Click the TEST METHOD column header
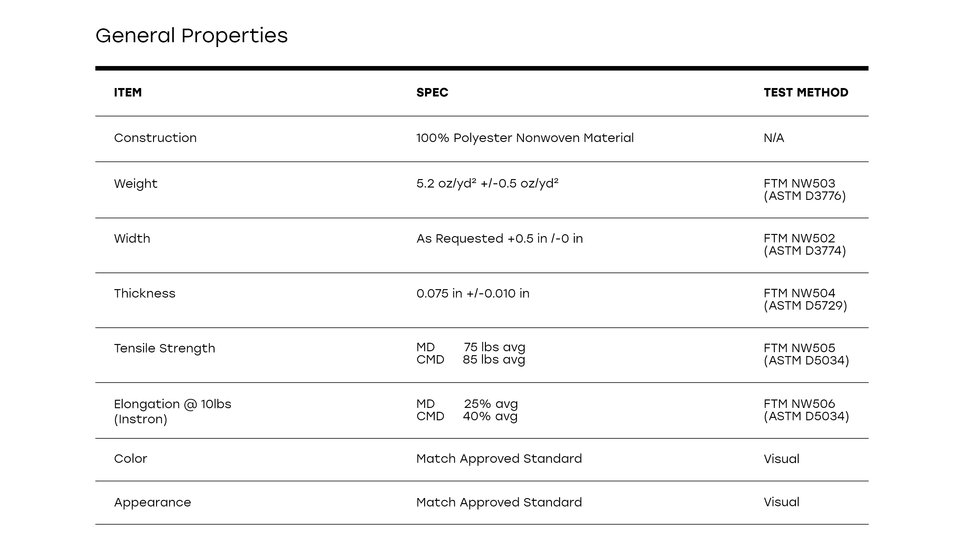 point(806,92)
